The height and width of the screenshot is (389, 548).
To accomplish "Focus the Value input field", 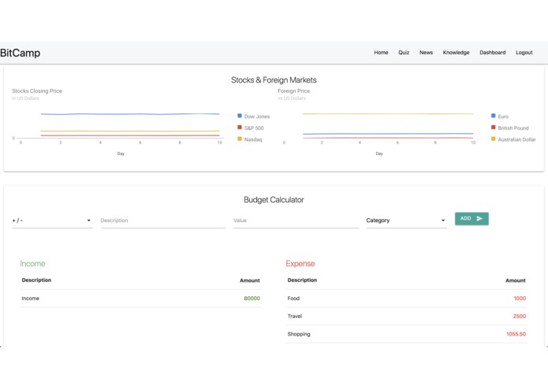I will point(296,220).
